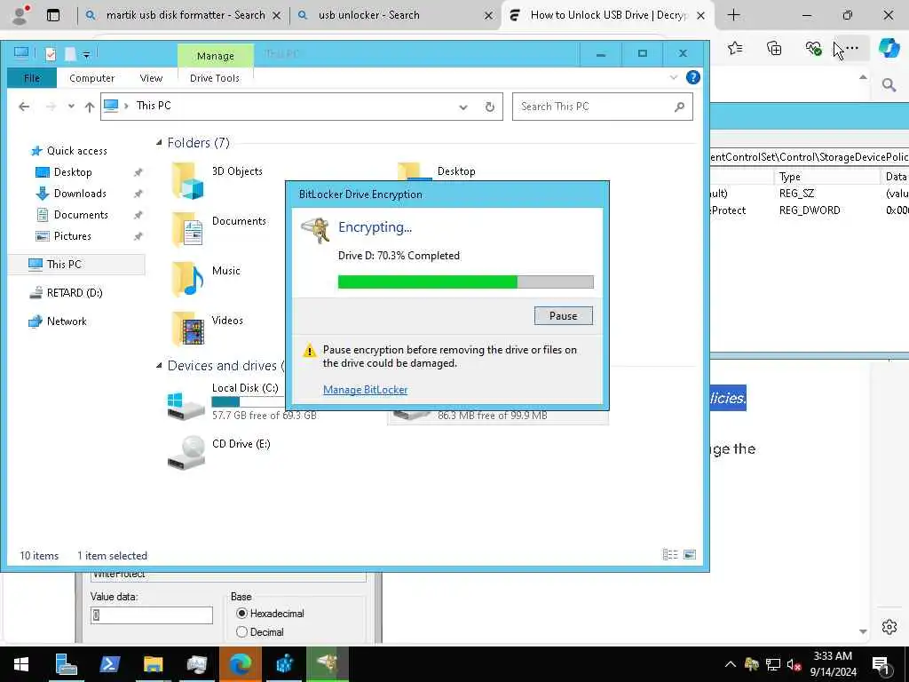Viewport: 909px width, 682px height.
Task: Select the Documents folder icon
Action: [x=188, y=230]
